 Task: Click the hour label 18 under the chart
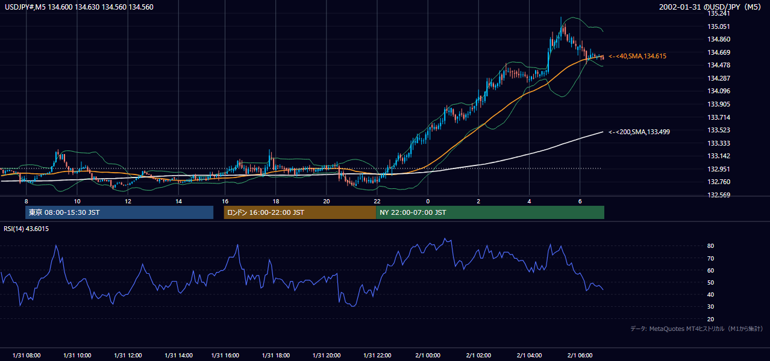pyautogui.click(x=275, y=201)
